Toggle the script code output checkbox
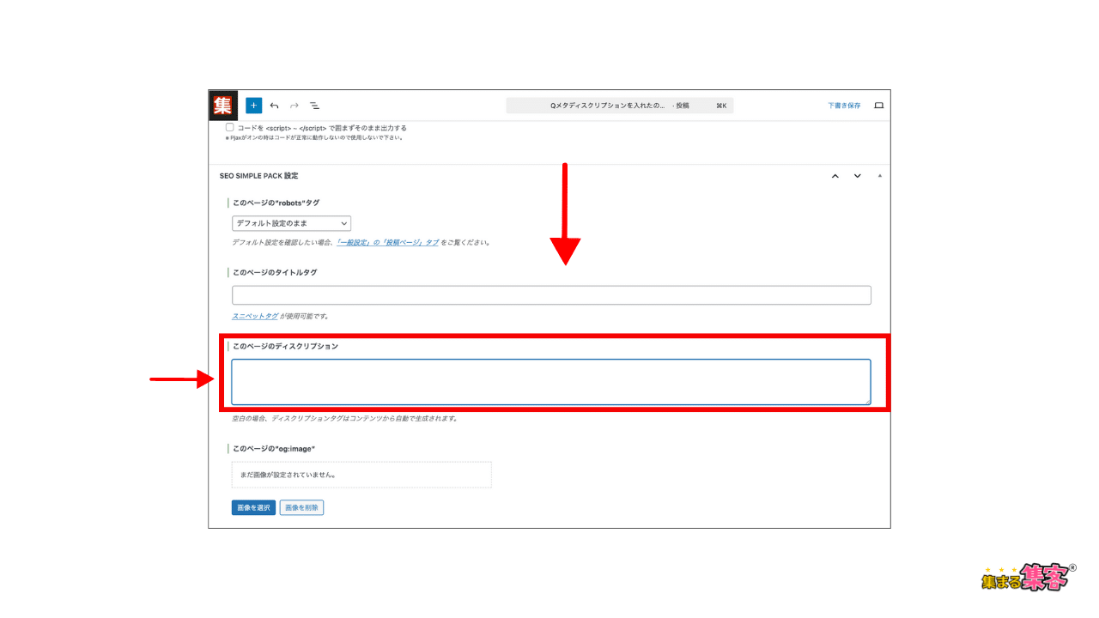Image resolution: width=1099 pixels, height=618 pixels. click(x=230, y=127)
